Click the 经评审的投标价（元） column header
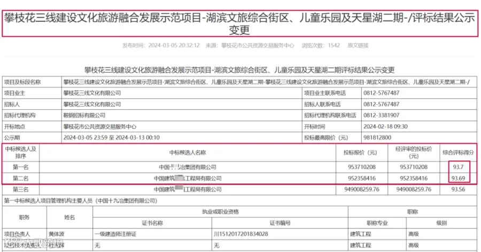The height and width of the screenshot is (252, 481). pyautogui.click(x=414, y=152)
